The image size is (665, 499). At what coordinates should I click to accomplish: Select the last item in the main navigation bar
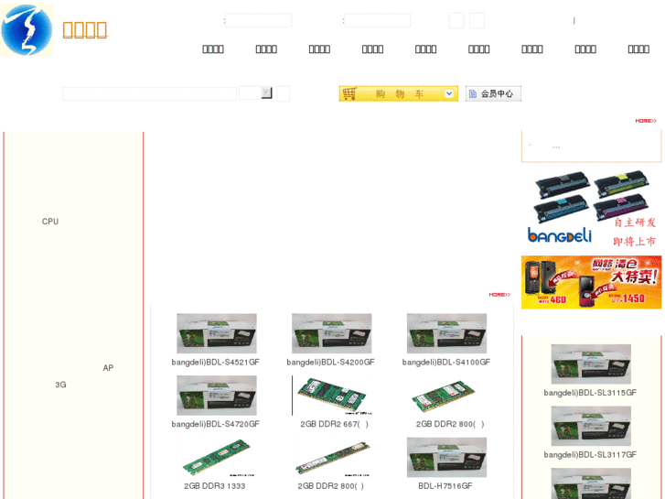pos(638,49)
